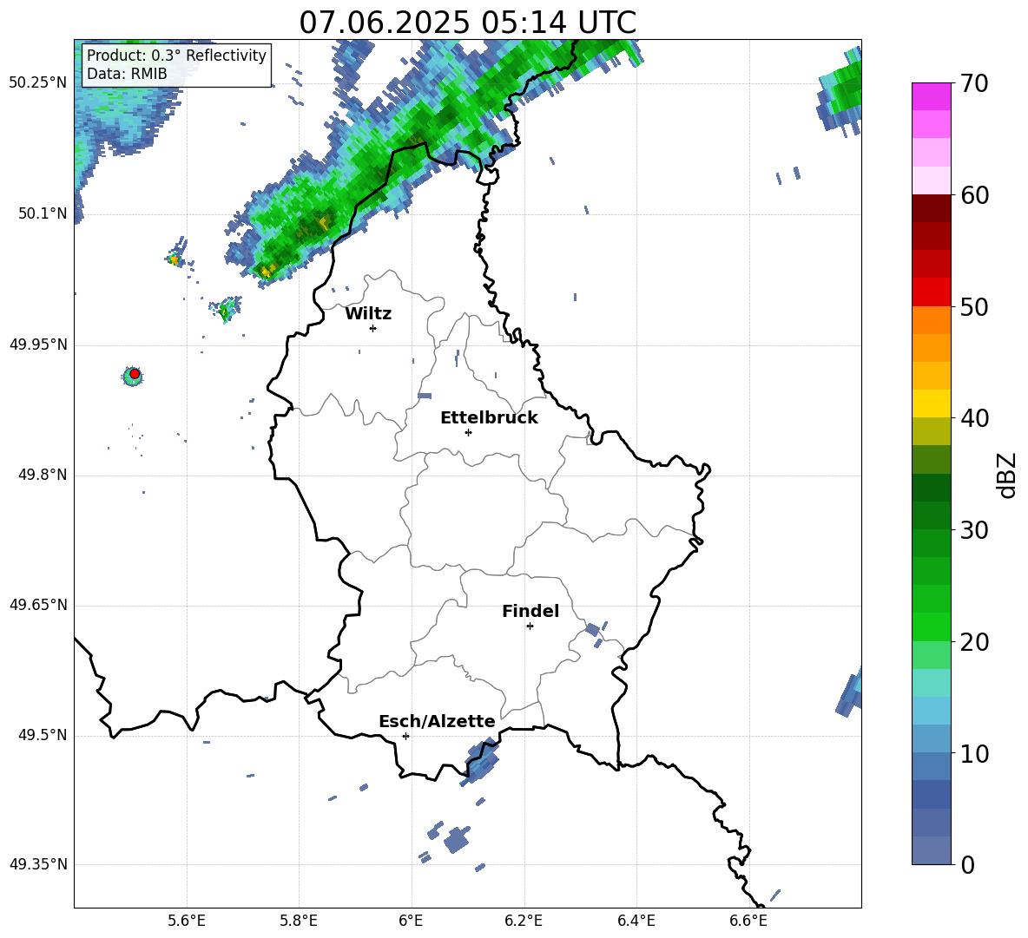Click the 49.8°N latitude label
The width and height of the screenshot is (1028, 938).
43,475
